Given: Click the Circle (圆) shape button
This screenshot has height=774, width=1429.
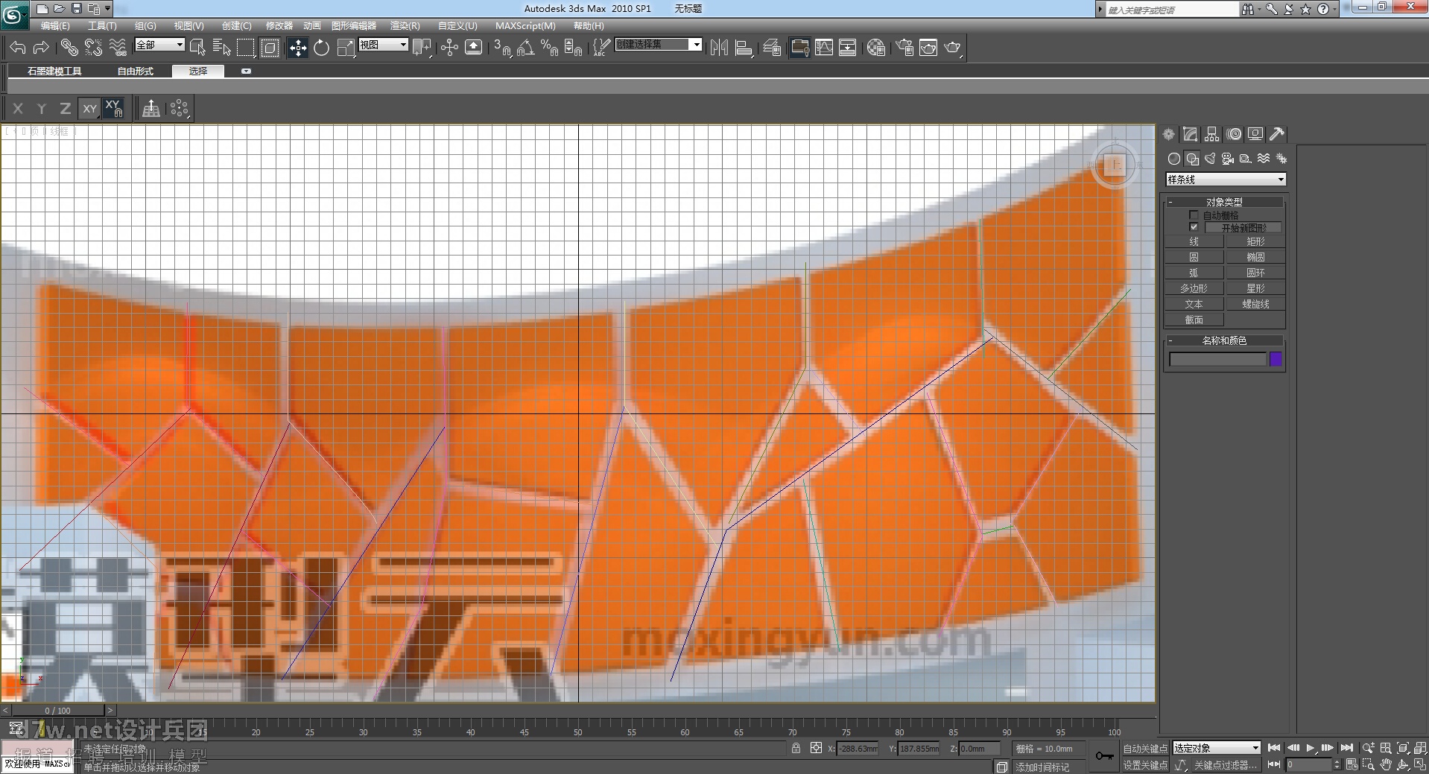Looking at the screenshot, I should click(x=1194, y=257).
